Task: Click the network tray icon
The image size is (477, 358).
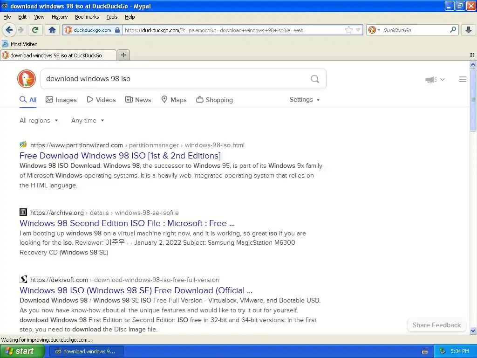Action: [x=443, y=351]
